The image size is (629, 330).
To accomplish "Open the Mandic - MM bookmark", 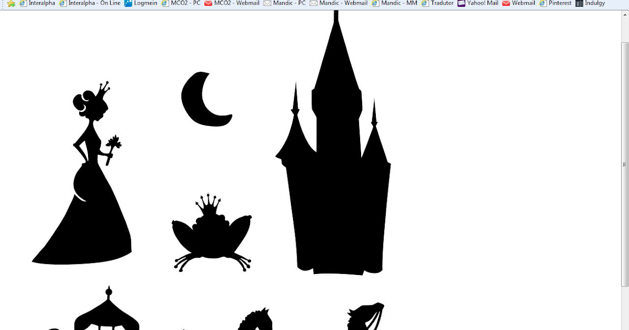I will pos(394,3).
